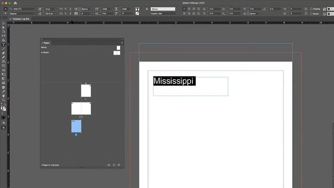
Task: Select the Direct Selection tool
Action: [x=4, y=27]
